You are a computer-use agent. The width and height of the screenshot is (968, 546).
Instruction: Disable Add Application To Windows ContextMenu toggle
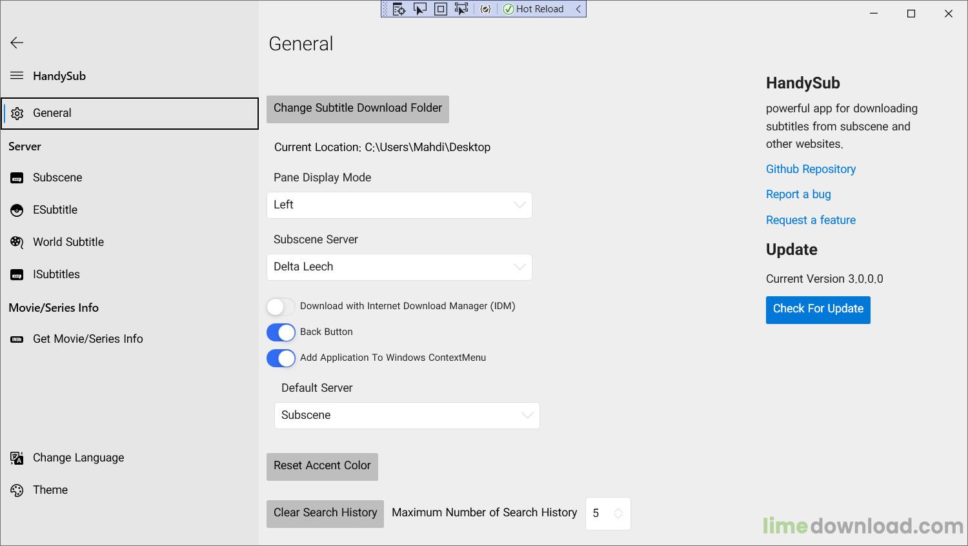(x=281, y=358)
